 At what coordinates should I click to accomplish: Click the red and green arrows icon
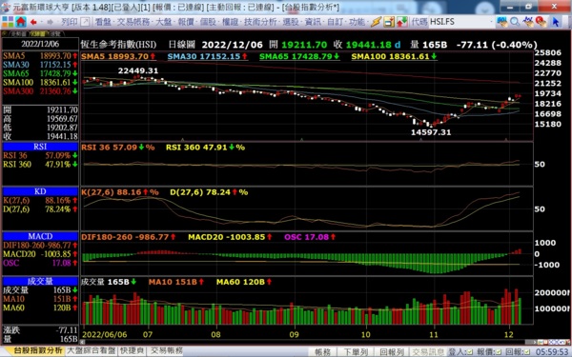(x=402, y=22)
